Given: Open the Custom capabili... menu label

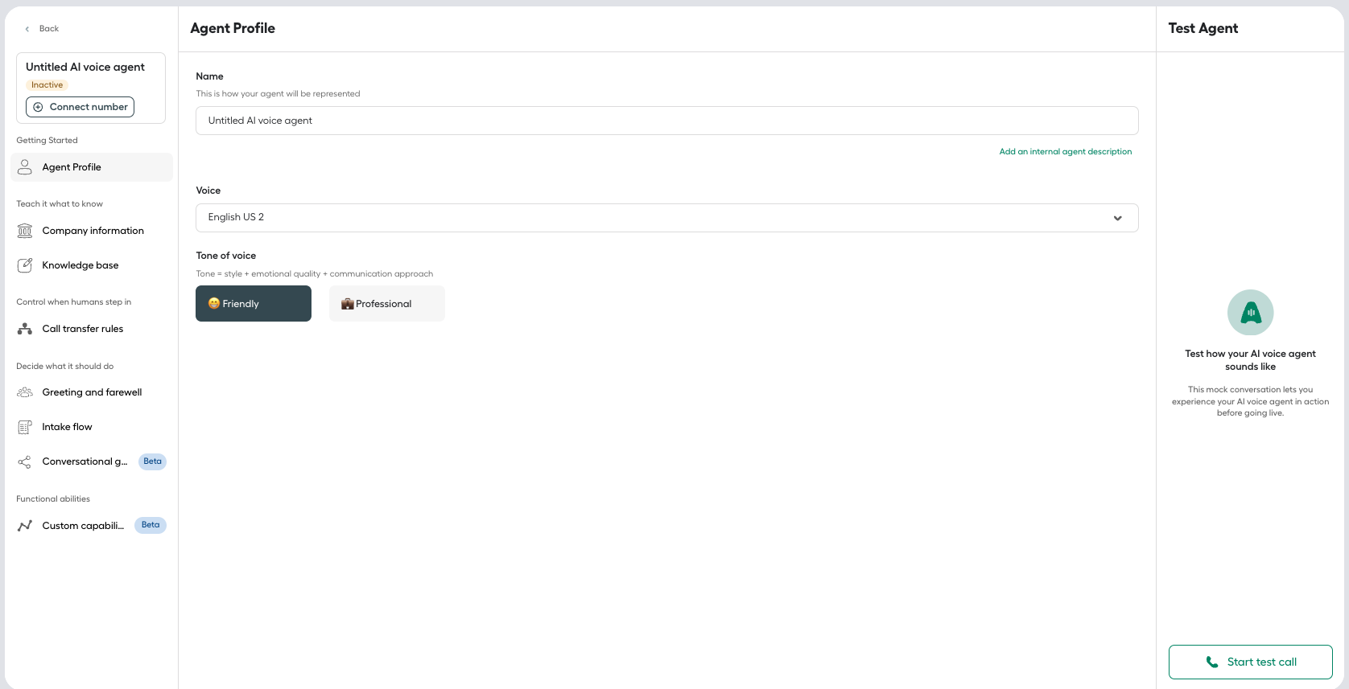Looking at the screenshot, I should point(83,526).
